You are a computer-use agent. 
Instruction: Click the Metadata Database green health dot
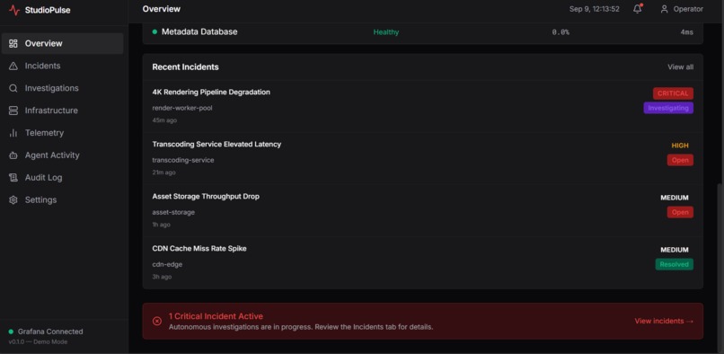tap(155, 31)
